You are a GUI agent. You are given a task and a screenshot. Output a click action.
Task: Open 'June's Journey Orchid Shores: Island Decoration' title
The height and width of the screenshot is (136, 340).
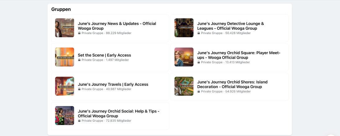pos(232,85)
